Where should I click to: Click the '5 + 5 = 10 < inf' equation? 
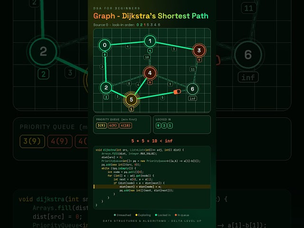[x=152, y=141]
